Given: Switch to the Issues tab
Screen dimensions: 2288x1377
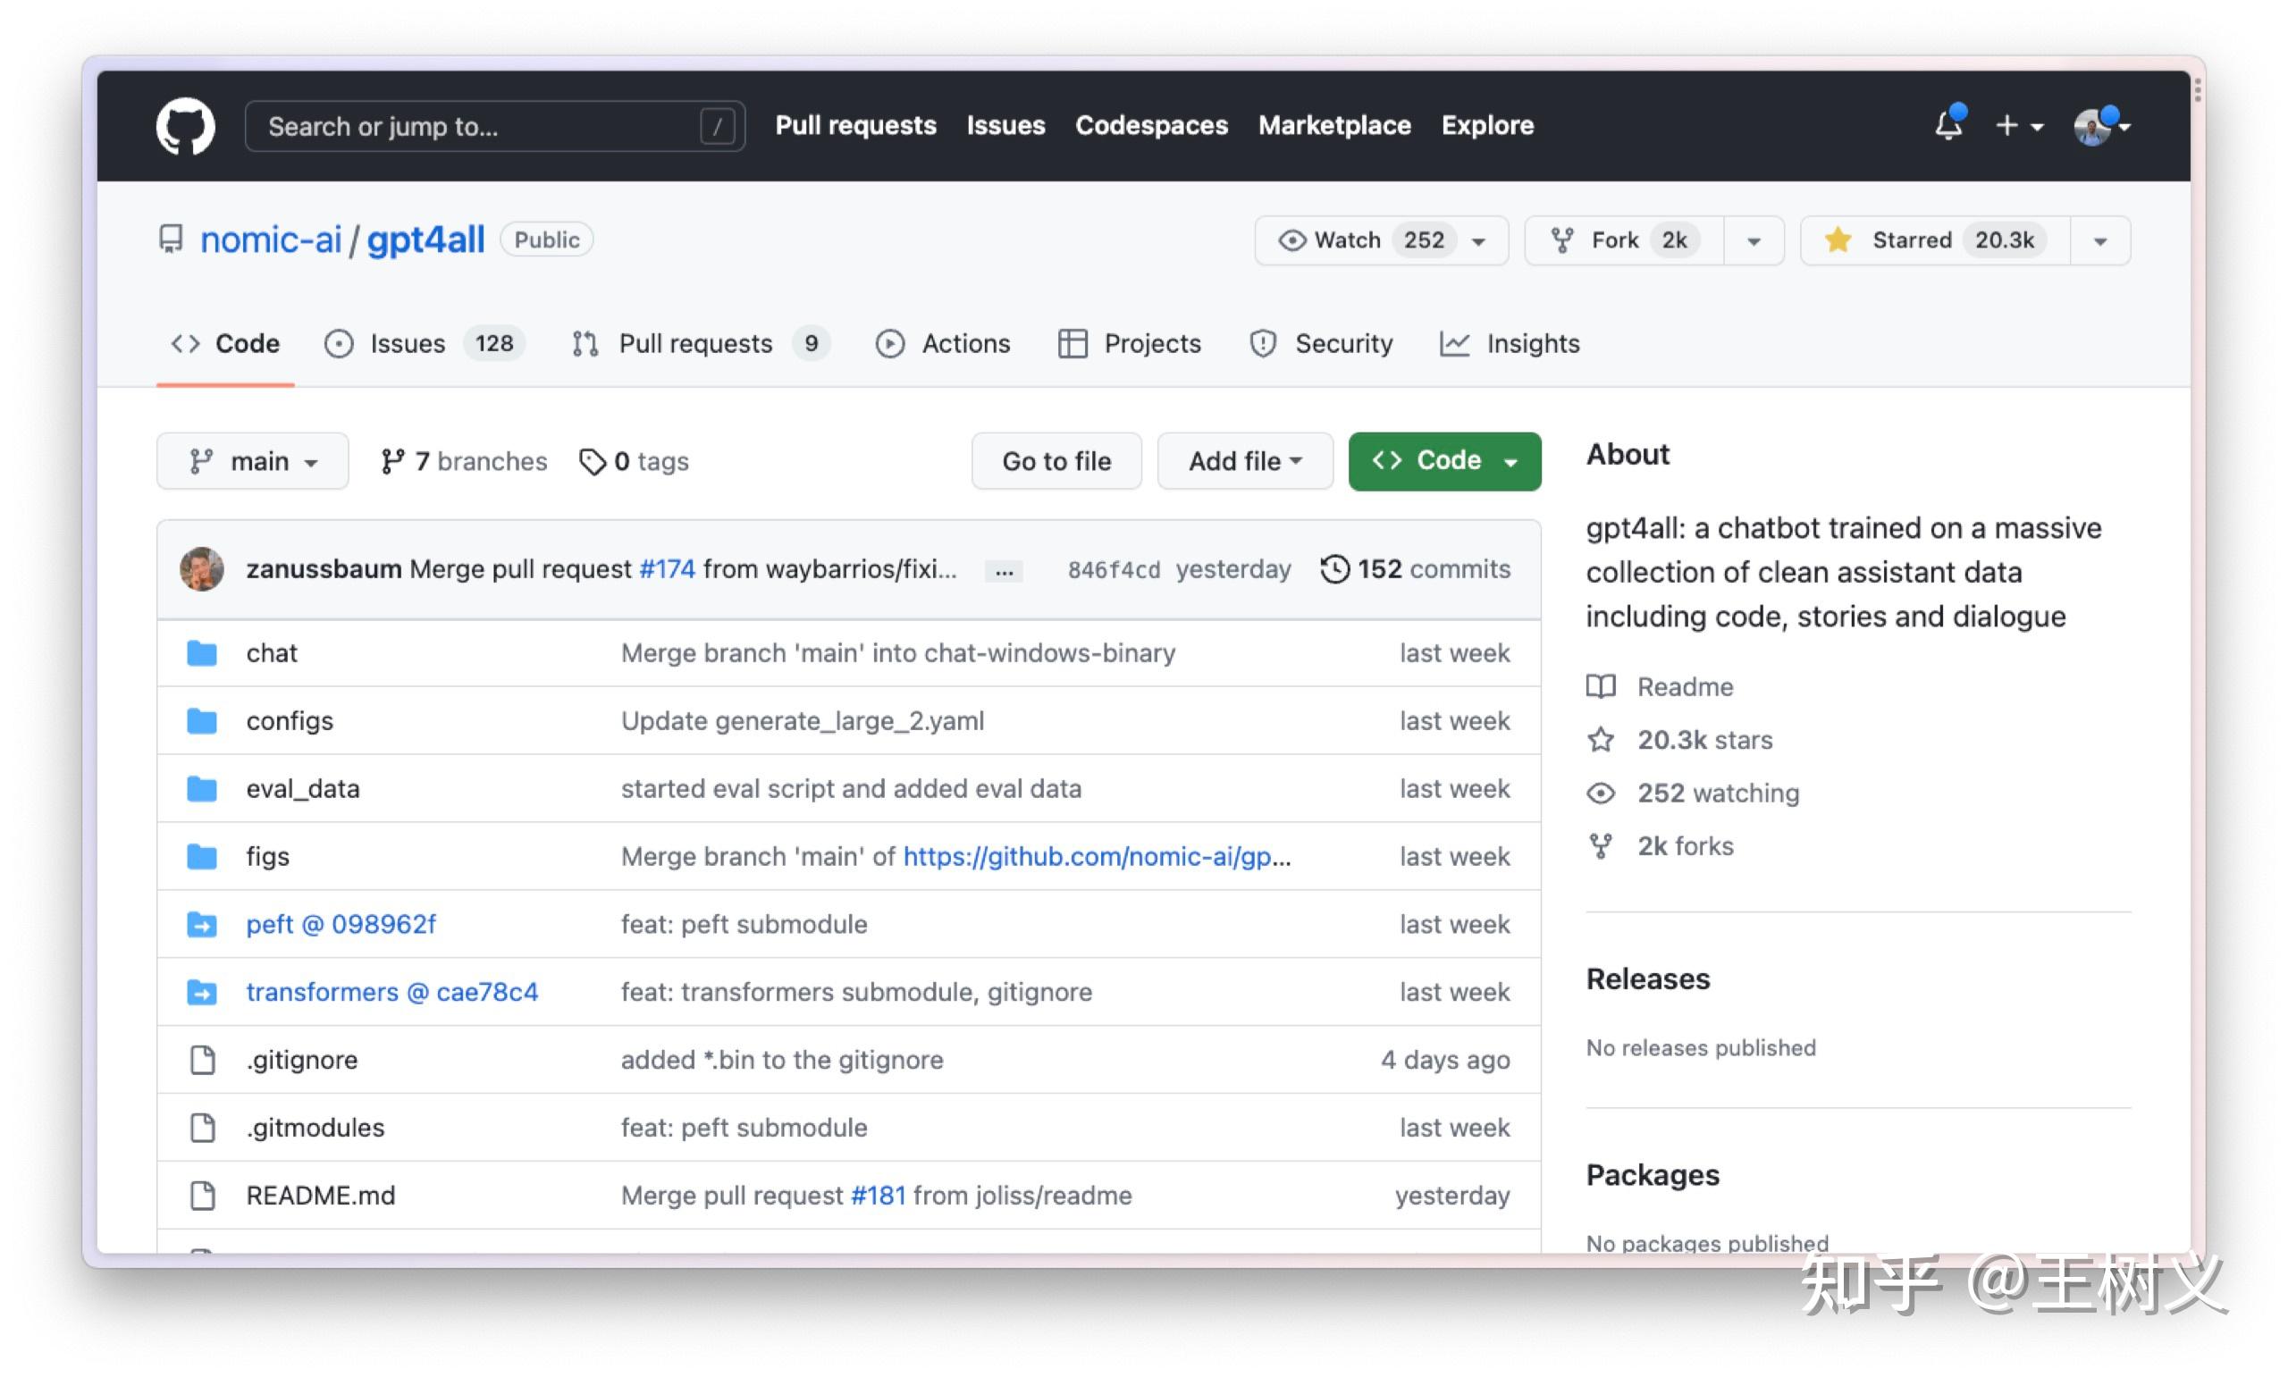Looking at the screenshot, I should pyautogui.click(x=408, y=343).
